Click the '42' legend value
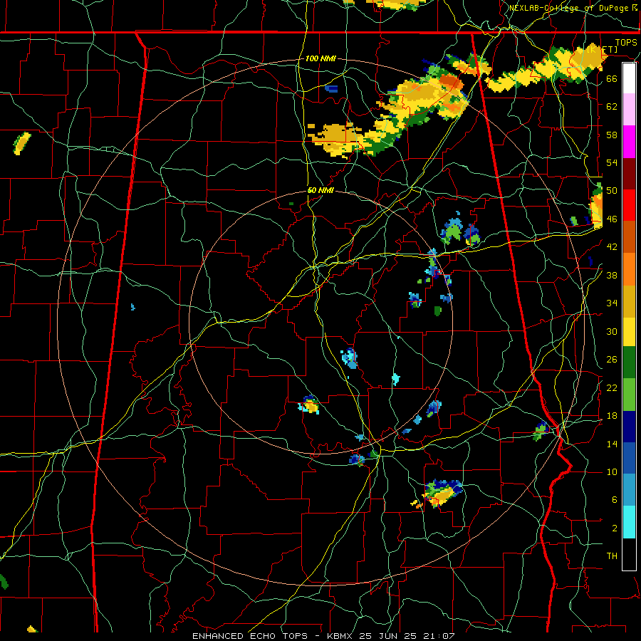This screenshot has height=641, width=641. 612,247
